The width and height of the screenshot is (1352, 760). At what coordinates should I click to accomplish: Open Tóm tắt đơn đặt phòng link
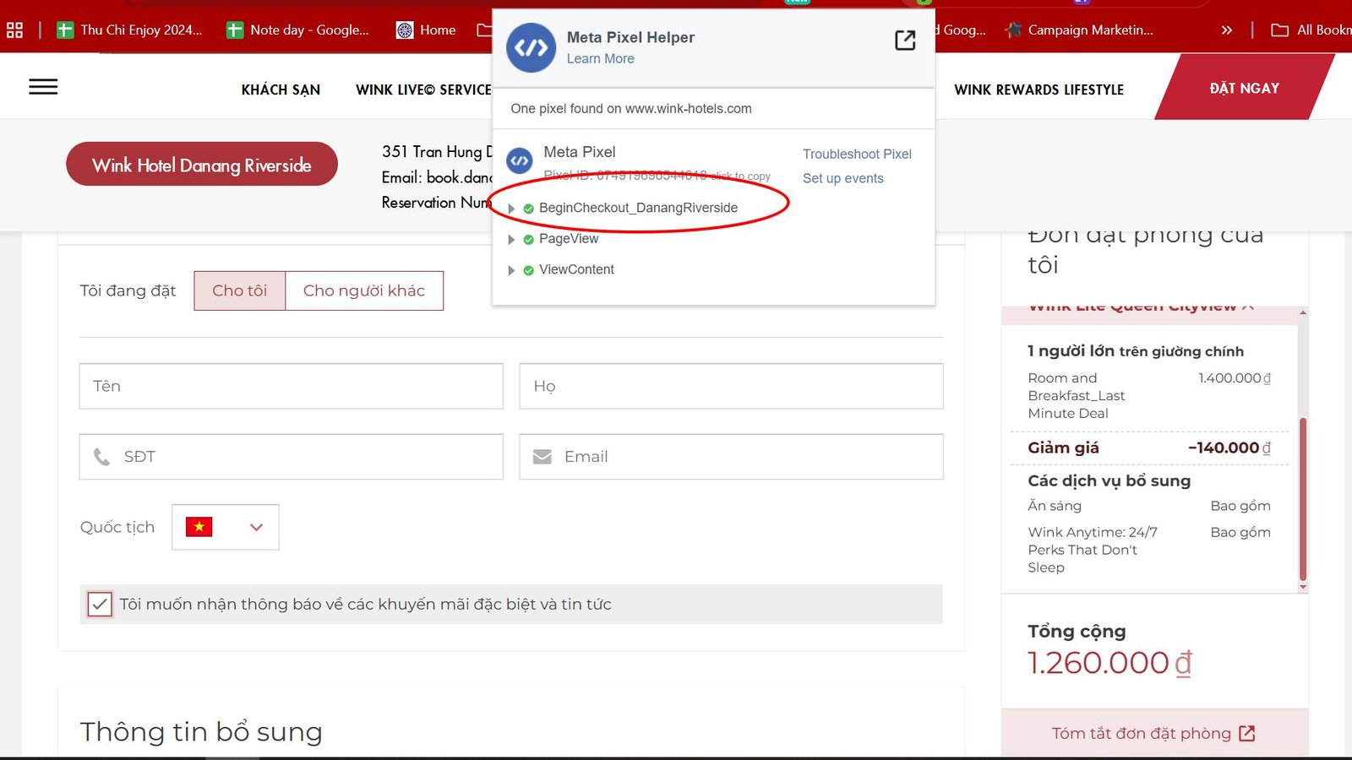[x=1141, y=733]
